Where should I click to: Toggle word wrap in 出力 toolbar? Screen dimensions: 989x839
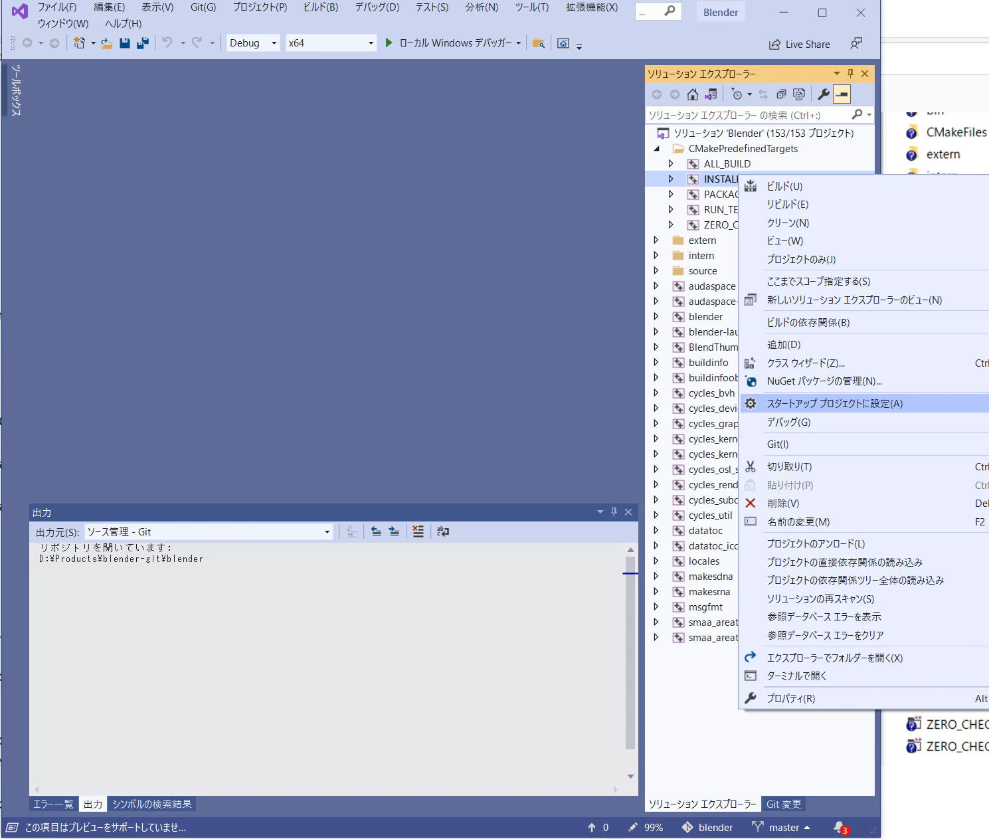pos(443,531)
